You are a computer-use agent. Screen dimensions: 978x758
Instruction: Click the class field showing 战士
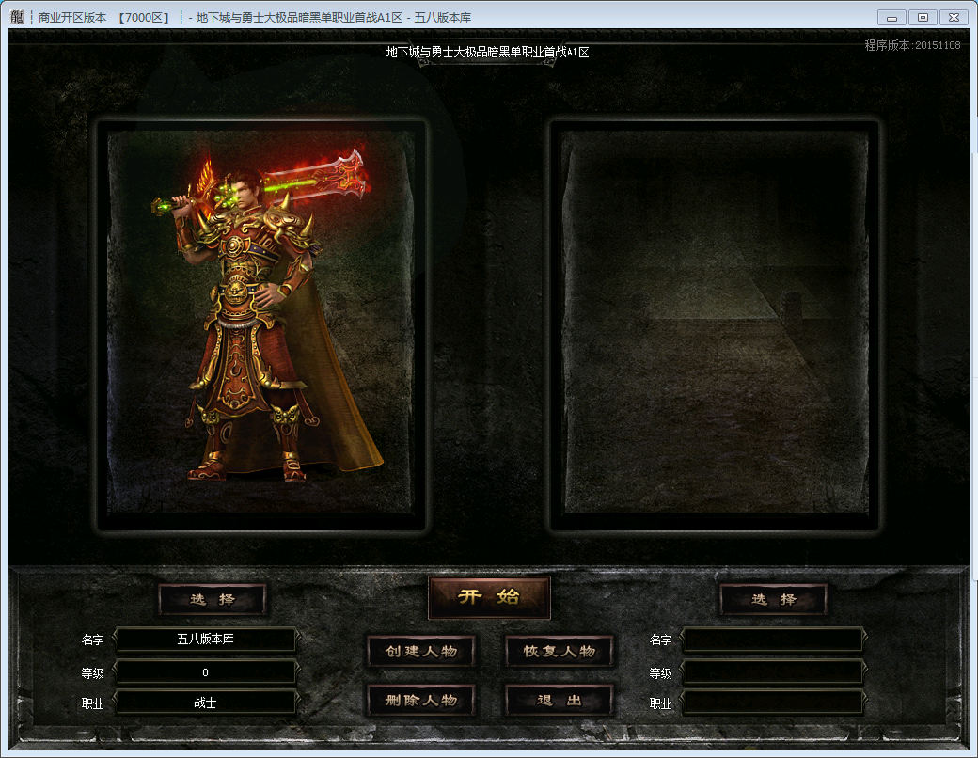tap(205, 703)
